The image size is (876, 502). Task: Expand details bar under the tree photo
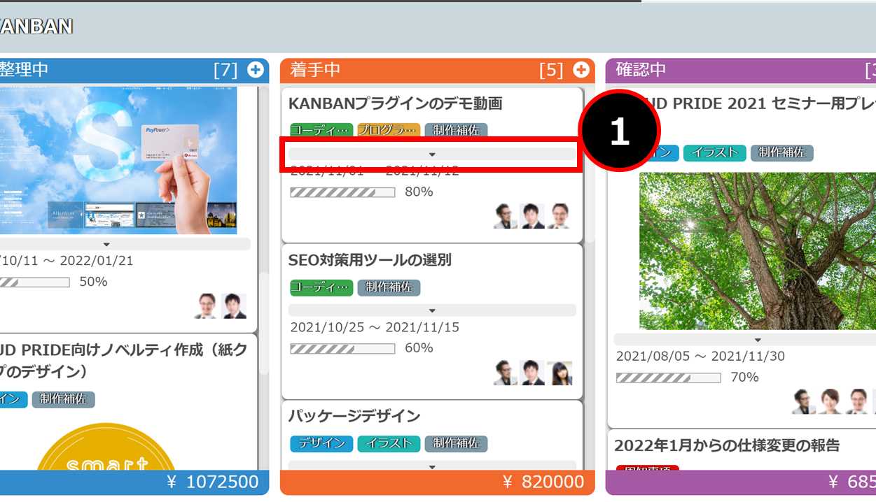pos(758,340)
